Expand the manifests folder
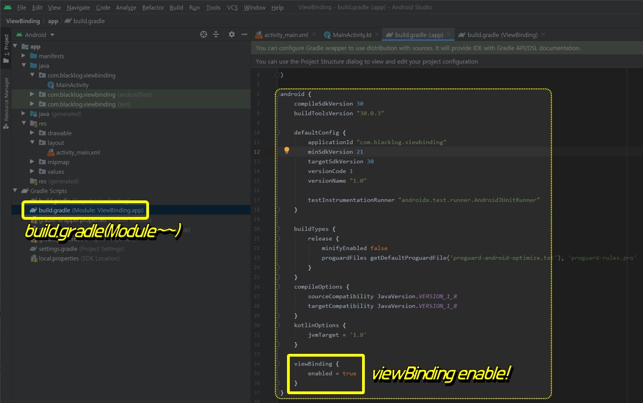 (x=23, y=56)
